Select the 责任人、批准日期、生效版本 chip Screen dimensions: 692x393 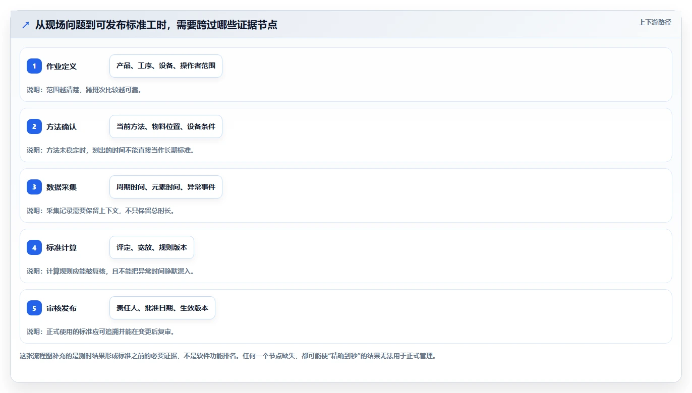tap(162, 308)
